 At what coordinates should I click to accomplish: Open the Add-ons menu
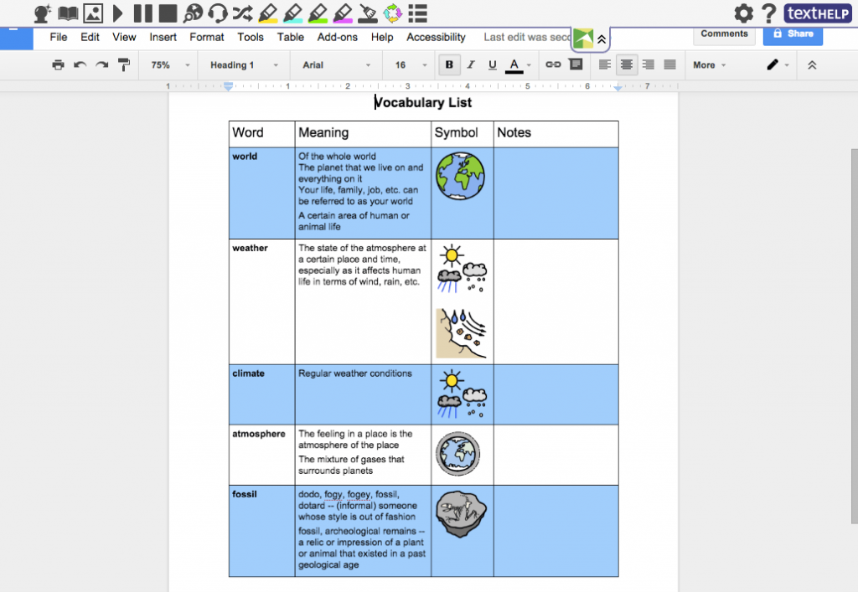coord(337,37)
